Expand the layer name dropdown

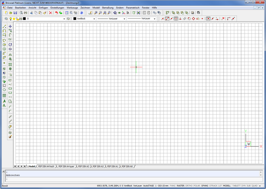point(64,18)
